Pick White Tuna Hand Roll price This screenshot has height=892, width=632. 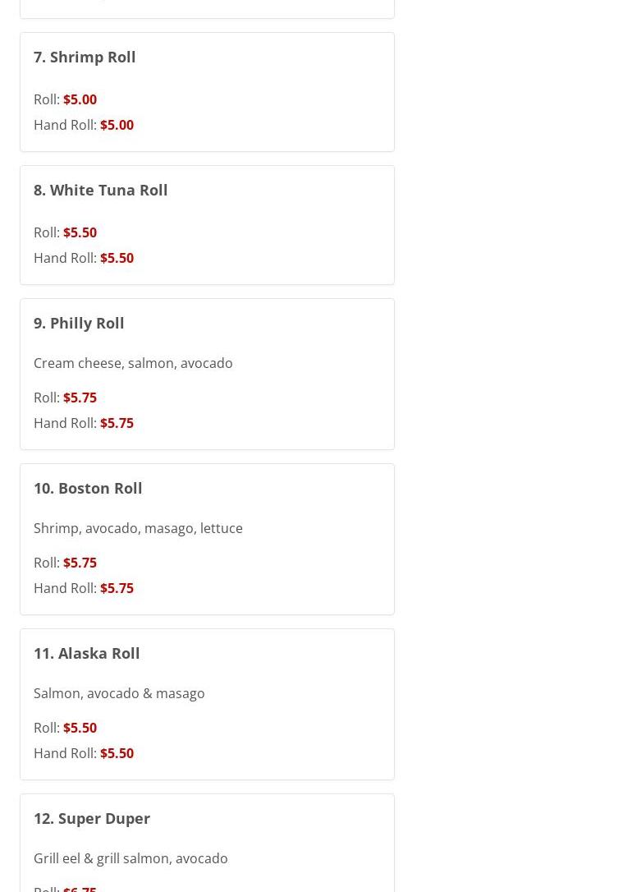point(117,258)
